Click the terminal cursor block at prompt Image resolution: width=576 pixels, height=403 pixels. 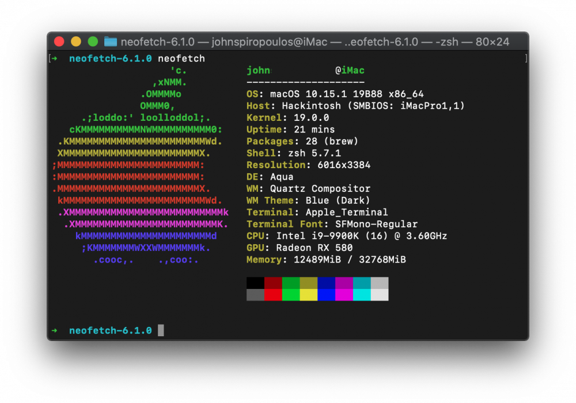coord(161,330)
